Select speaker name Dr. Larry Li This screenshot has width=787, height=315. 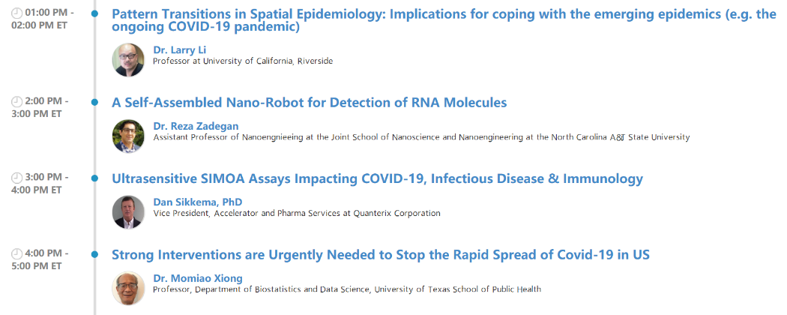point(180,49)
